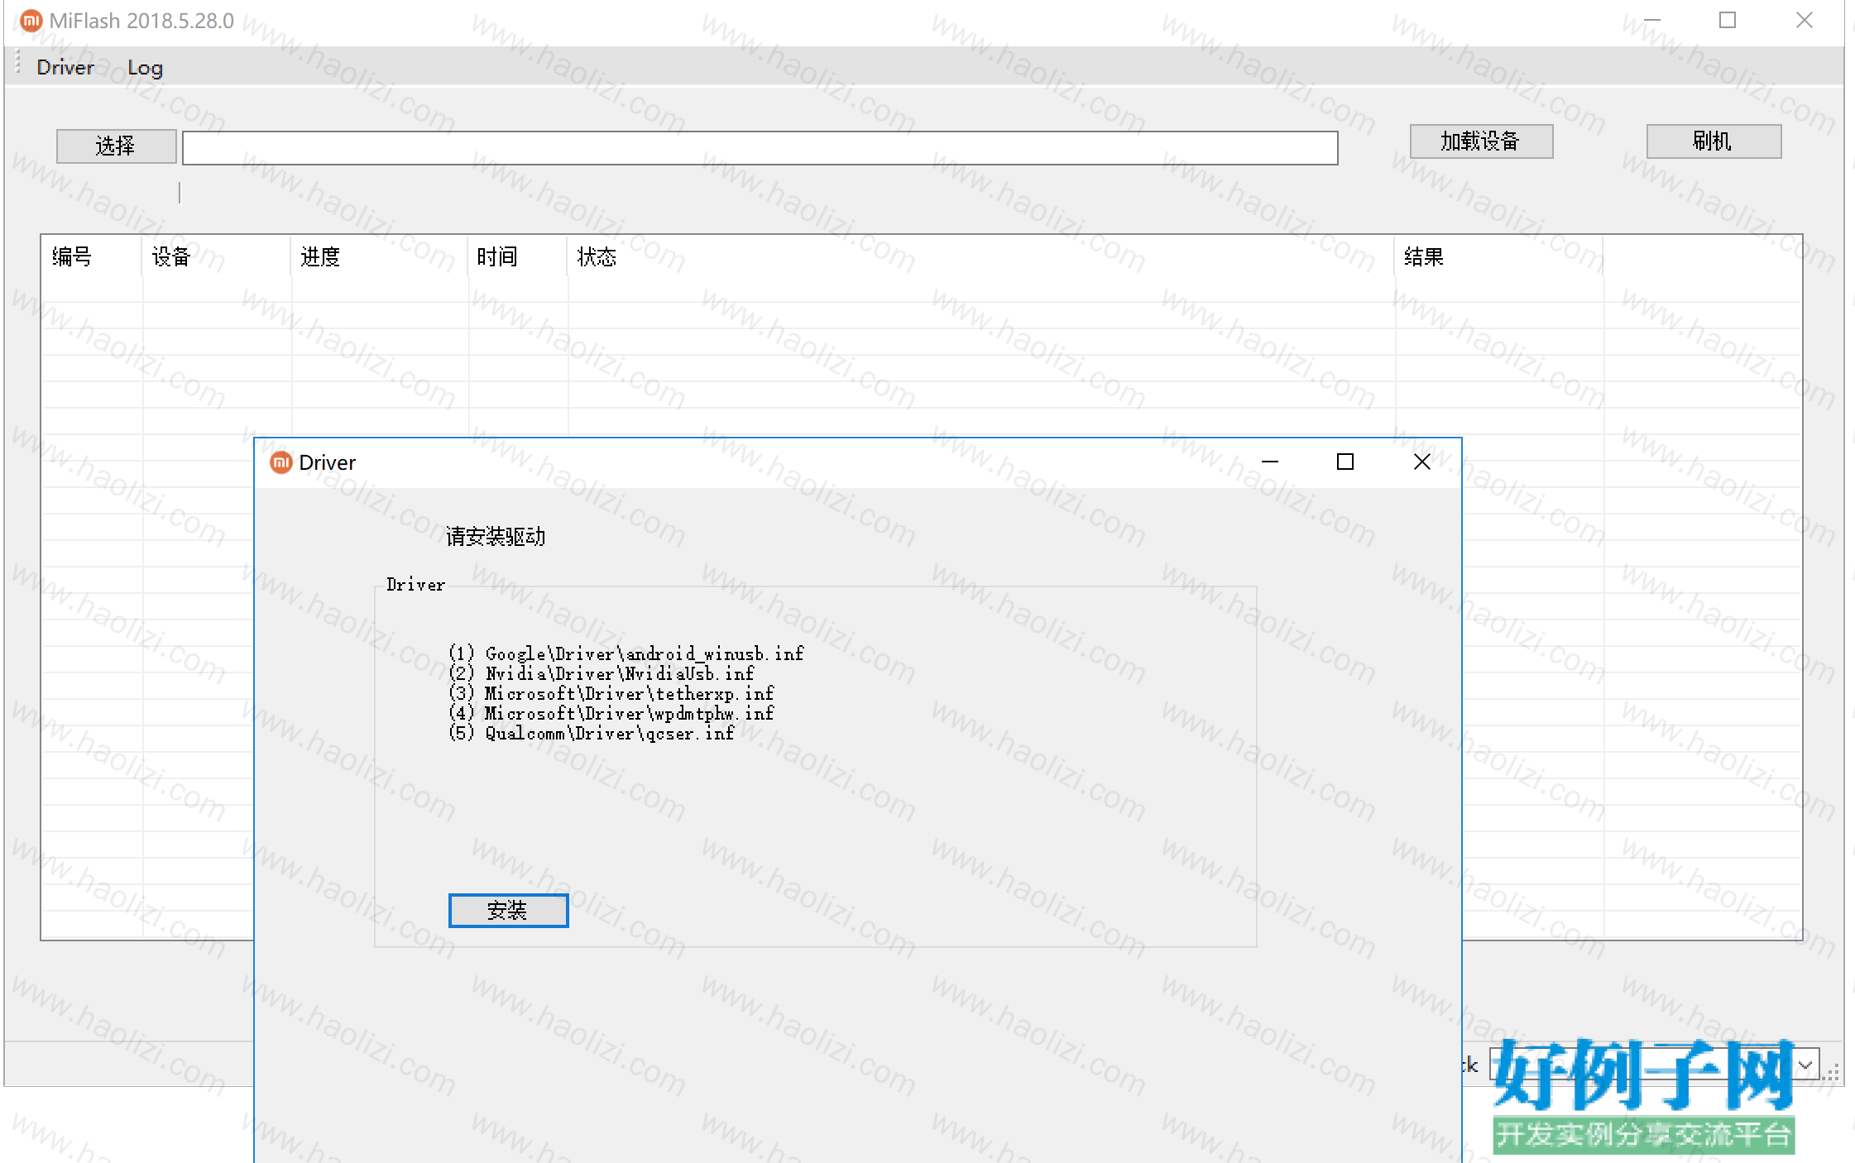This screenshot has height=1163, width=1855.
Task: Minimize the MiFlash main window
Action: click(1651, 20)
